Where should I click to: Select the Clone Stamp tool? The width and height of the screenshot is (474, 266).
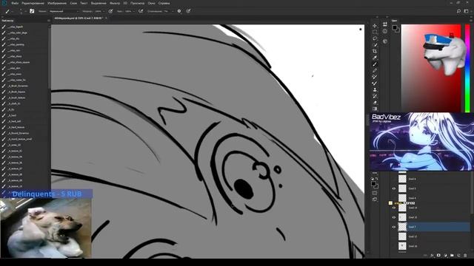pyautogui.click(x=375, y=89)
